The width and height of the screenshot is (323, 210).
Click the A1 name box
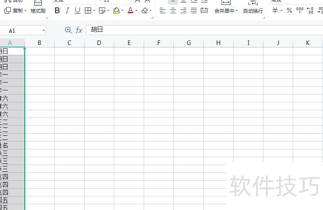click(21, 31)
